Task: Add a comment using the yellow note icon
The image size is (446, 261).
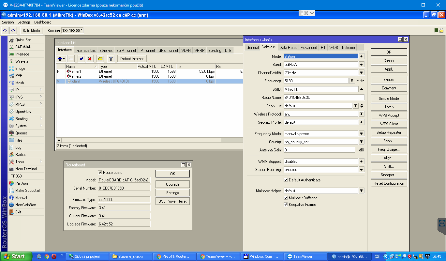Action: (100, 59)
